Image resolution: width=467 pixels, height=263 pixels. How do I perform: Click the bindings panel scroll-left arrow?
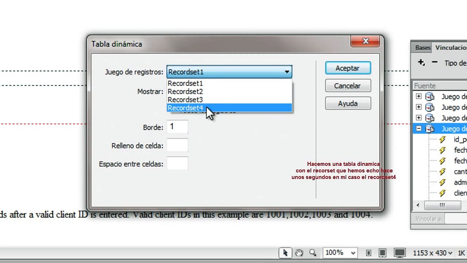[x=418, y=205]
